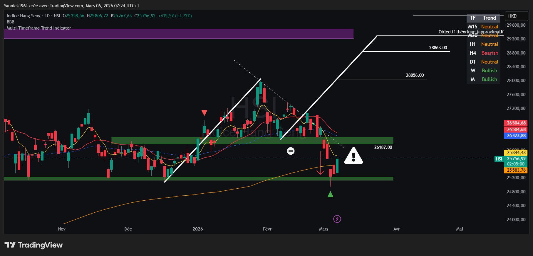The width and height of the screenshot is (533, 256).
Task: Select the green up-pointing triangle marker
Action: pyautogui.click(x=330, y=194)
